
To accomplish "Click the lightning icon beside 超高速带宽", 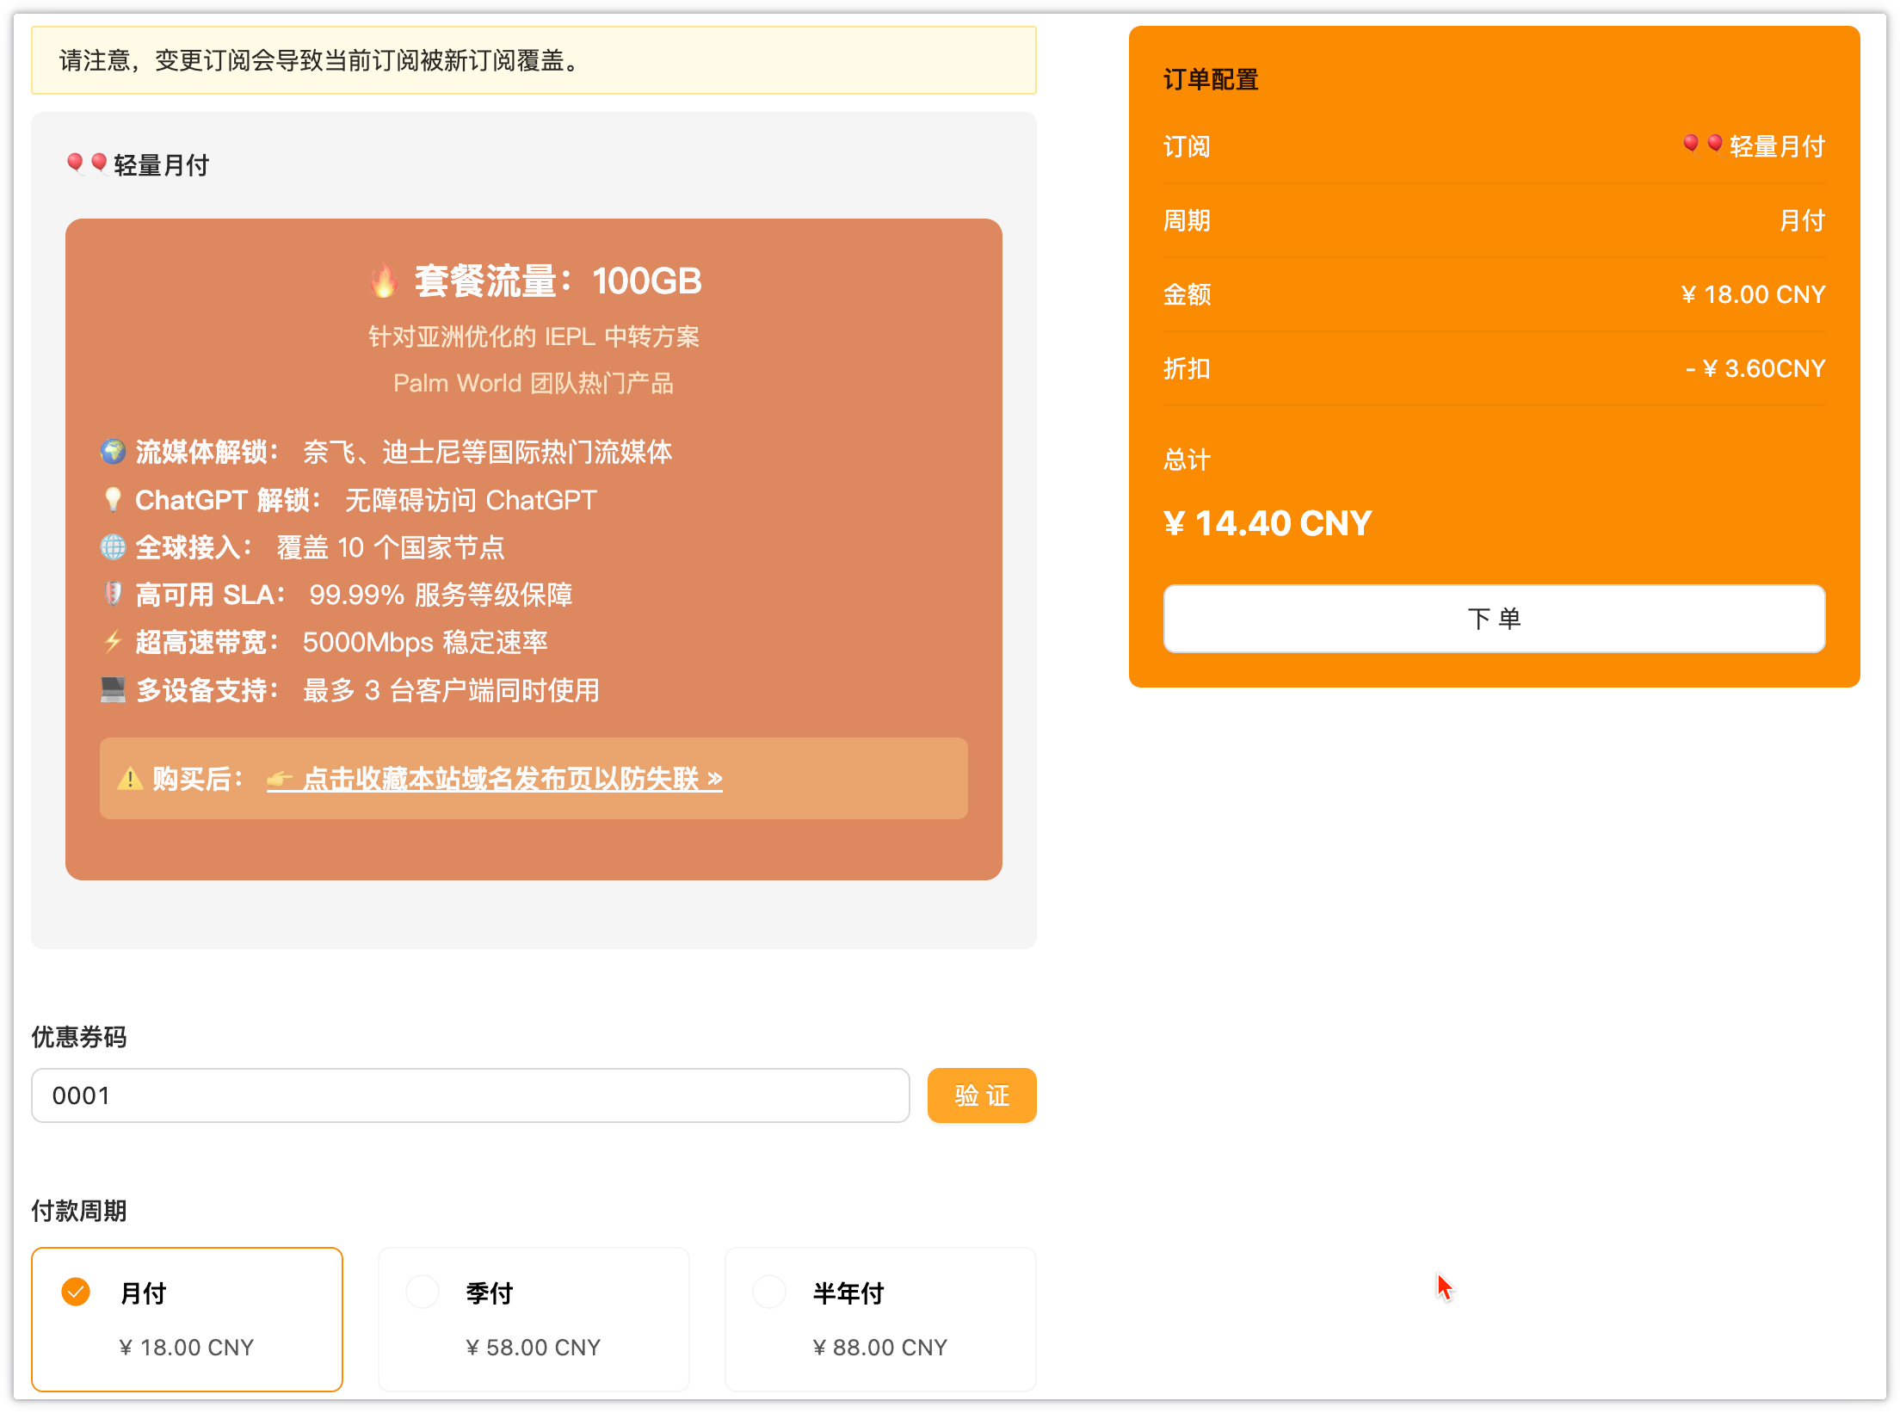I will pyautogui.click(x=113, y=642).
